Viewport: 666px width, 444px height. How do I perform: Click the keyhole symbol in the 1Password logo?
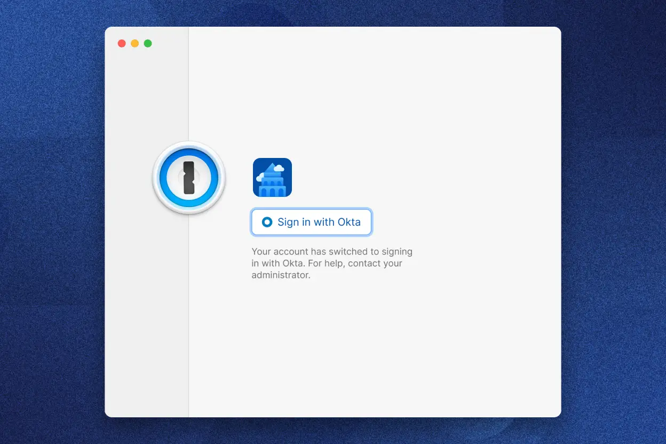pos(189,177)
